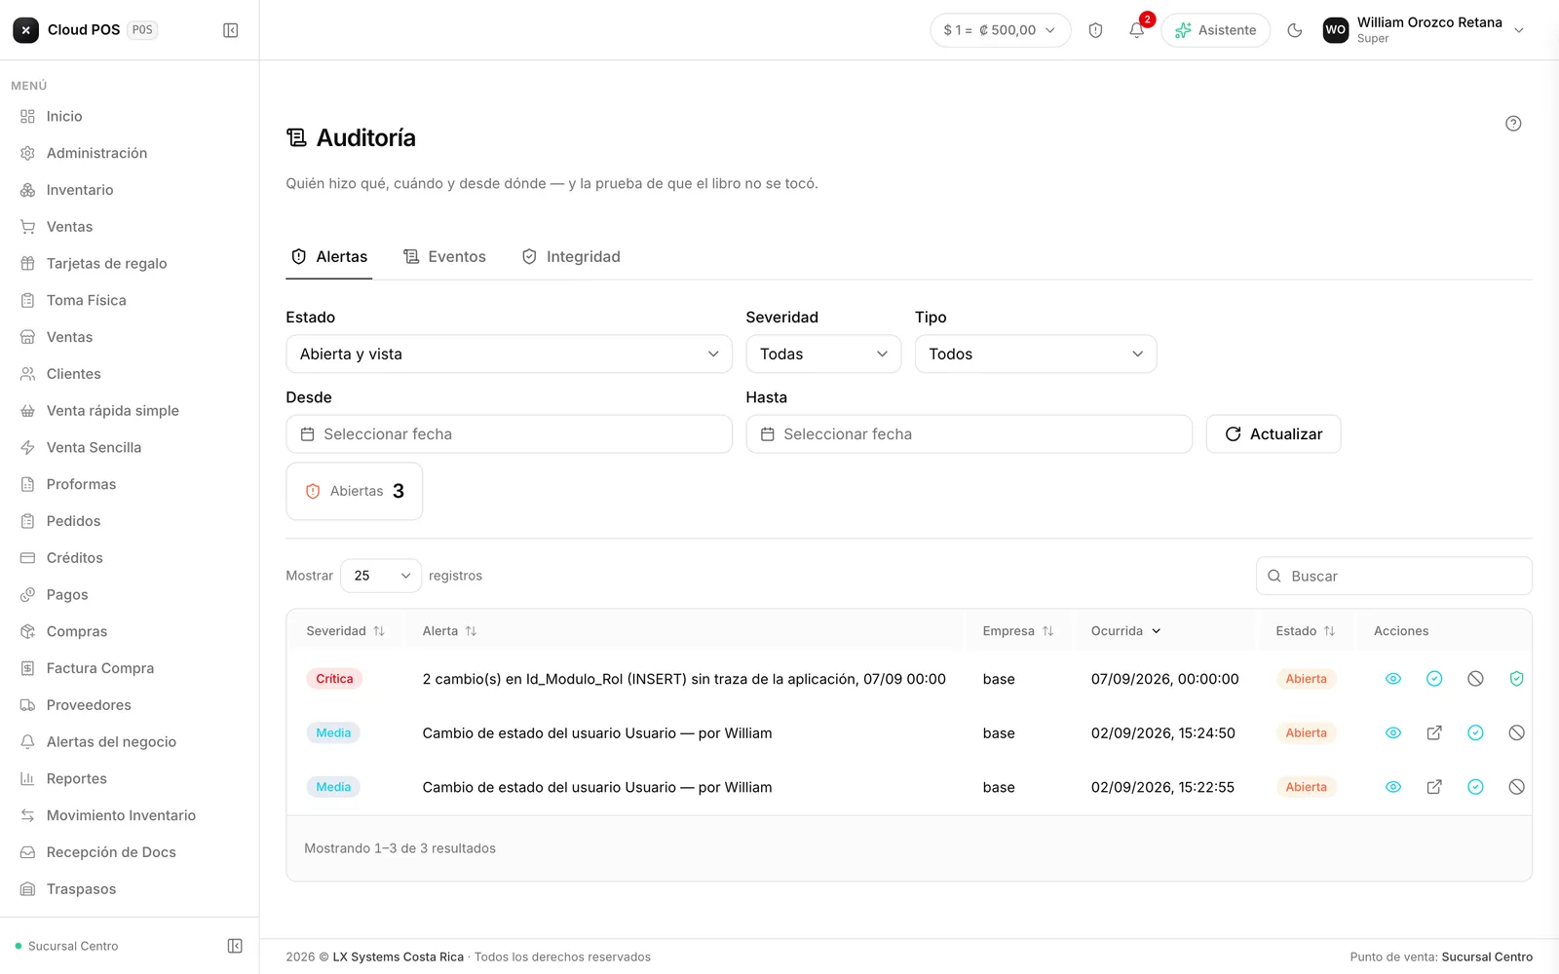The height and width of the screenshot is (974, 1559).
Task: Click the Abiertas 3 counter card
Action: [355, 491]
